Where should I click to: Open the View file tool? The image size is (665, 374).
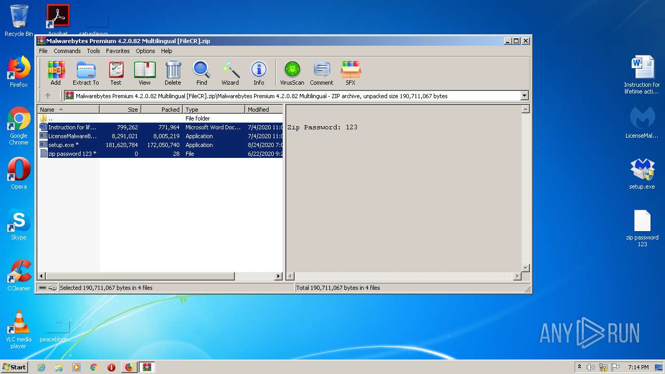tap(144, 73)
